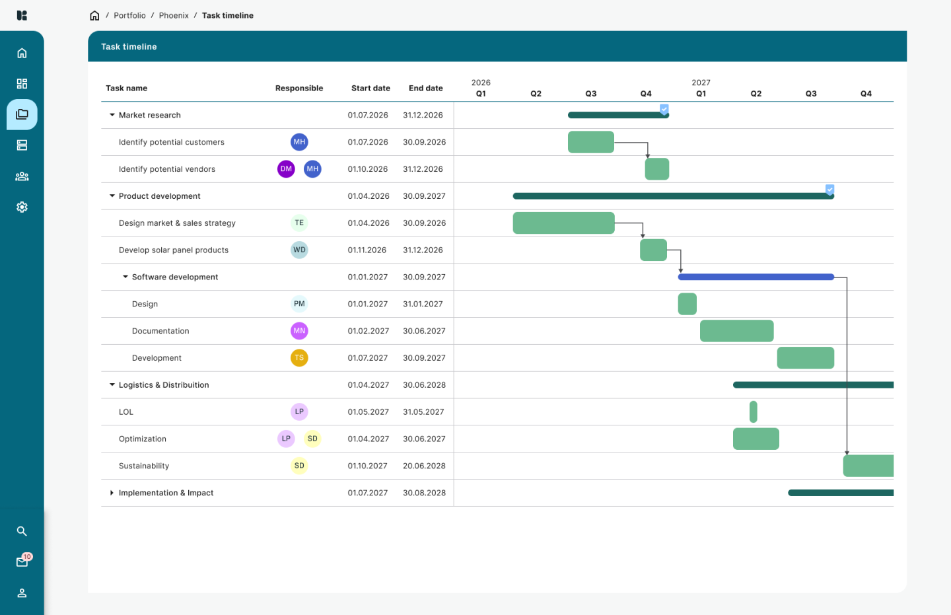Open Settings via the gear icon

point(22,207)
